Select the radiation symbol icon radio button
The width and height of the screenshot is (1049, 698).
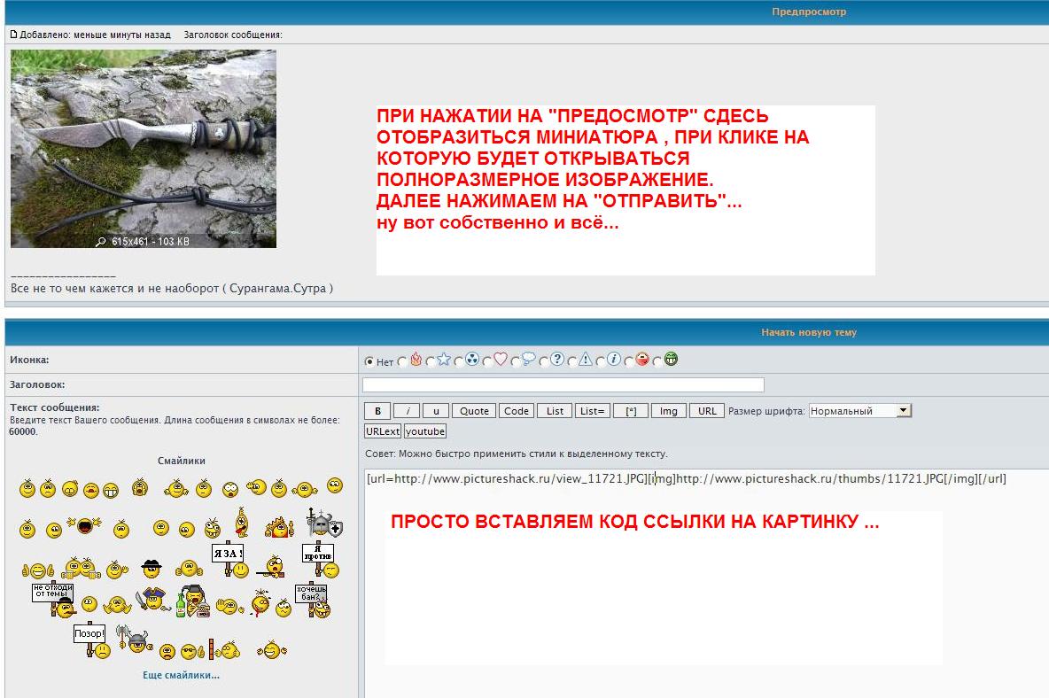[x=459, y=361]
